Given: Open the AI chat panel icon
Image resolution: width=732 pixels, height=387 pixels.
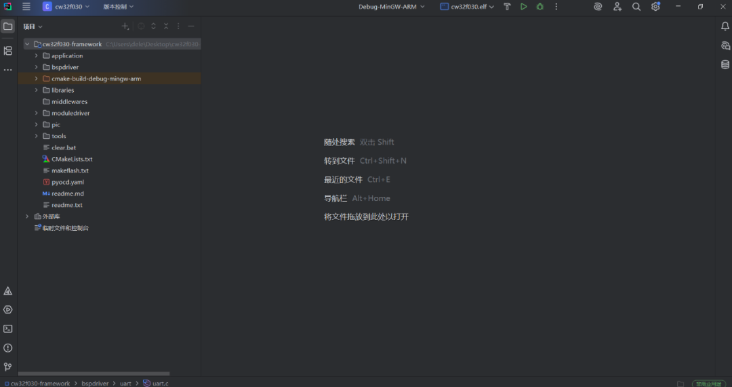Looking at the screenshot, I should (725, 45).
